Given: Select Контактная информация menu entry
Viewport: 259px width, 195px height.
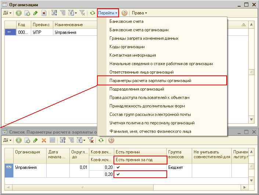Looking at the screenshot, I should (133, 55).
